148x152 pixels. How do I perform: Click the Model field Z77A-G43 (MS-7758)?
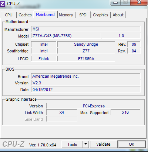click(x=66, y=36)
